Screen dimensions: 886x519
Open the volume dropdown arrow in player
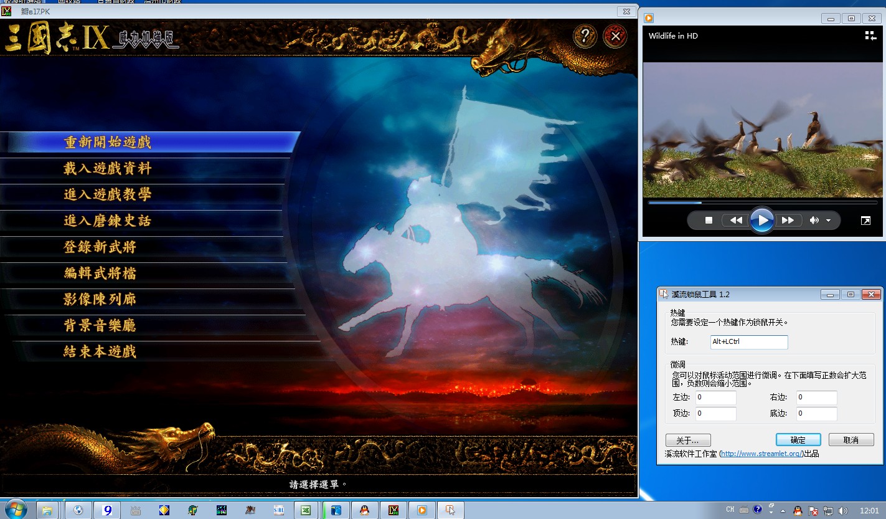pos(828,221)
